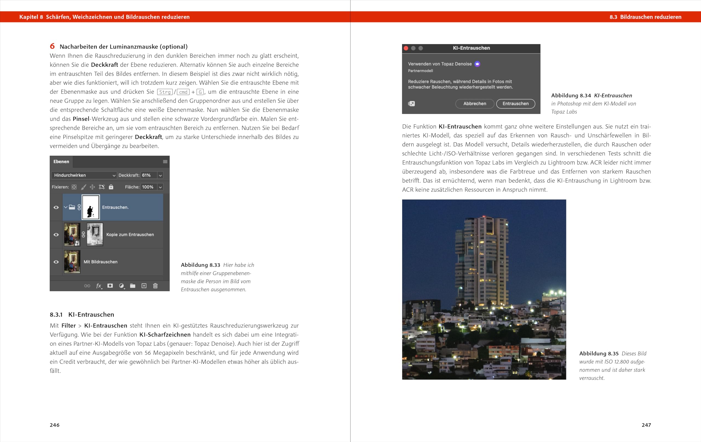Close the KI-Entrauschen dialog with the red button
701x442 pixels.
point(406,48)
